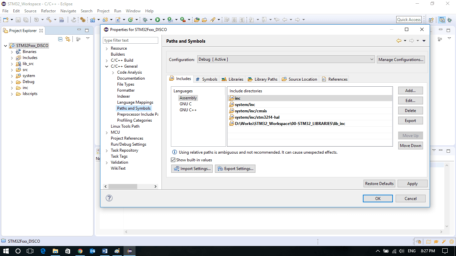
Task: Switch to the Library Paths tab
Action: point(262,79)
